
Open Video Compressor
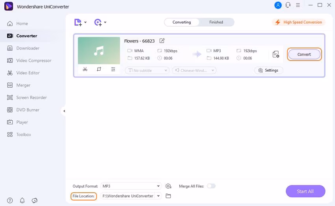[29, 61]
